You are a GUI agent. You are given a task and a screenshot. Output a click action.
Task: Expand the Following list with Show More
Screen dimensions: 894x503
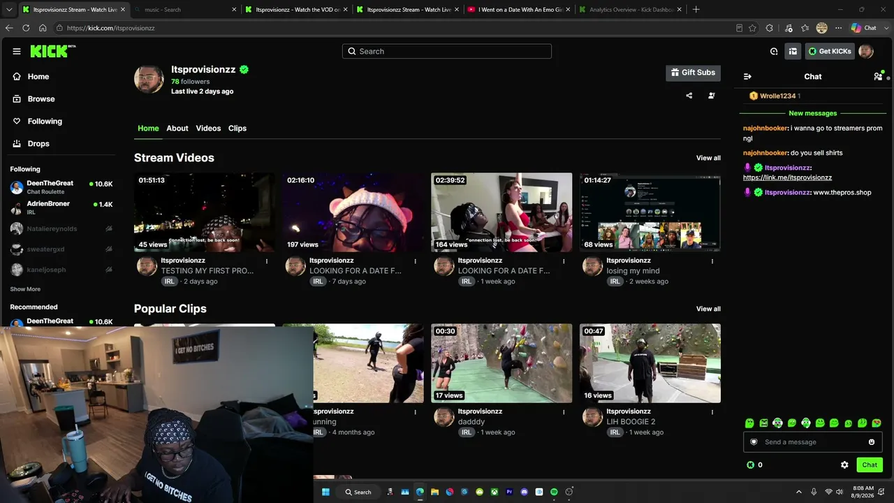click(25, 289)
